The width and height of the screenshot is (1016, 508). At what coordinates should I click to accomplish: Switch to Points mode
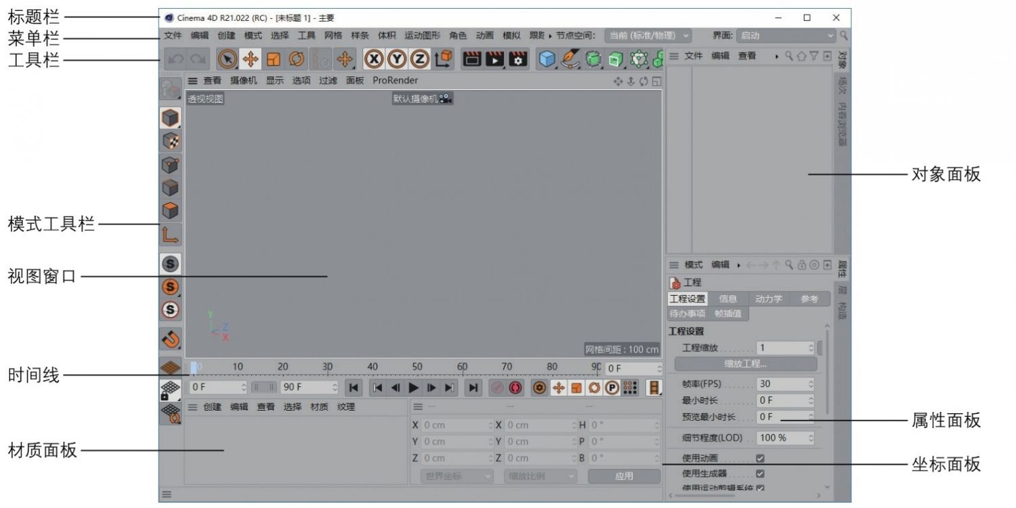tap(170, 165)
